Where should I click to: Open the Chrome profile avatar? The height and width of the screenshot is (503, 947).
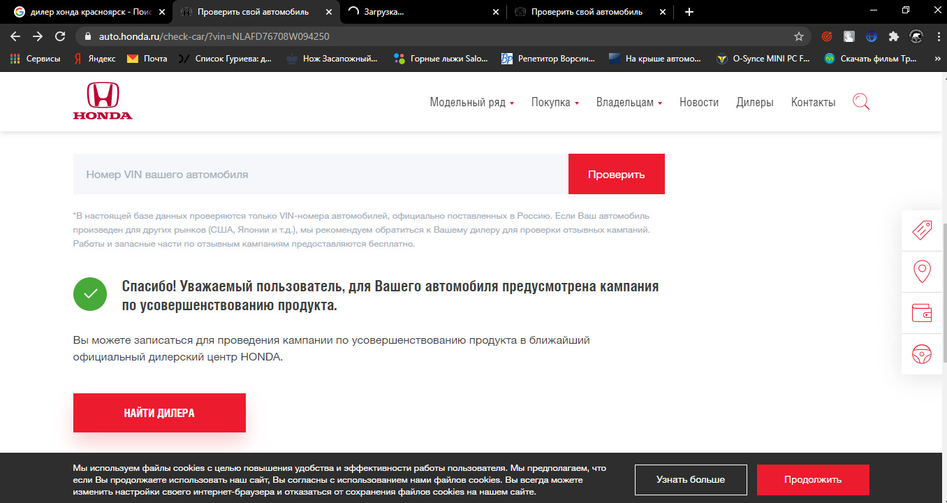coord(916,36)
